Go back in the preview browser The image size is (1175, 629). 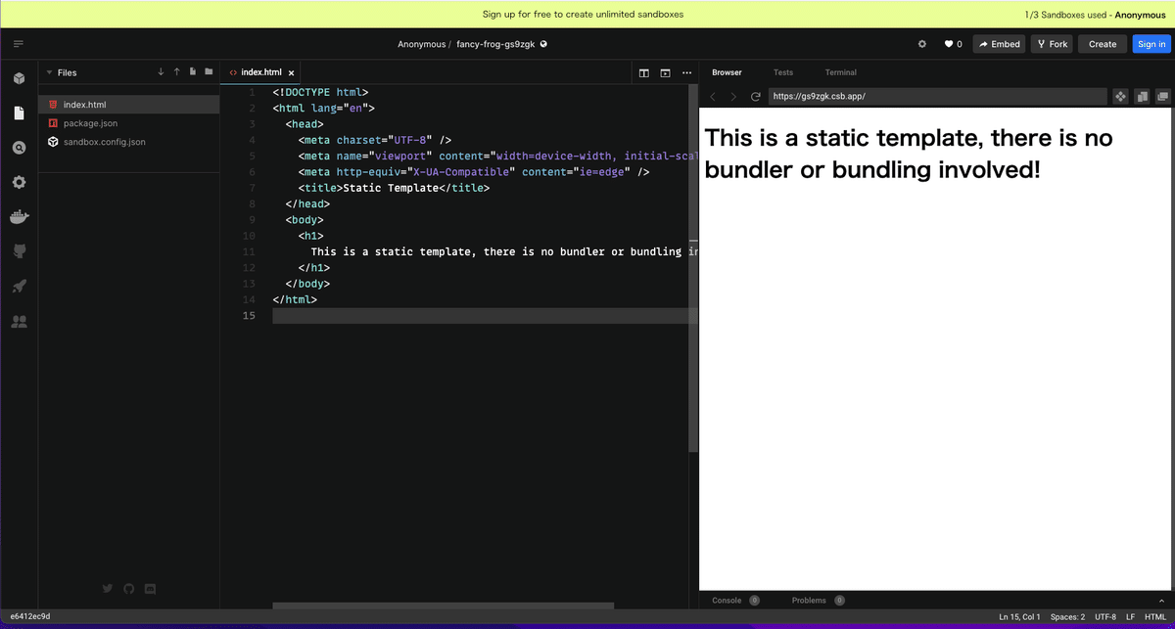click(x=713, y=96)
